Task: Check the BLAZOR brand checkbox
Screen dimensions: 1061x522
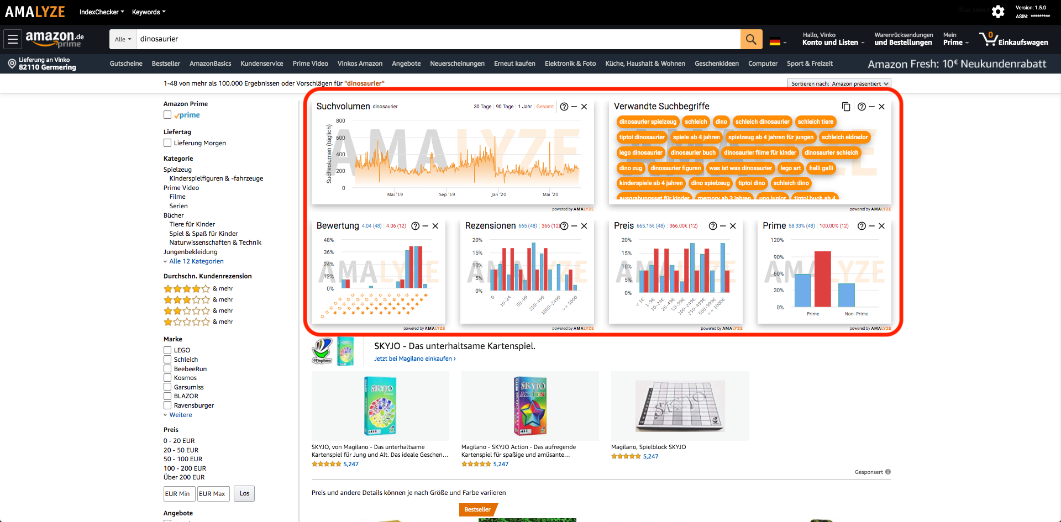Action: coord(167,396)
